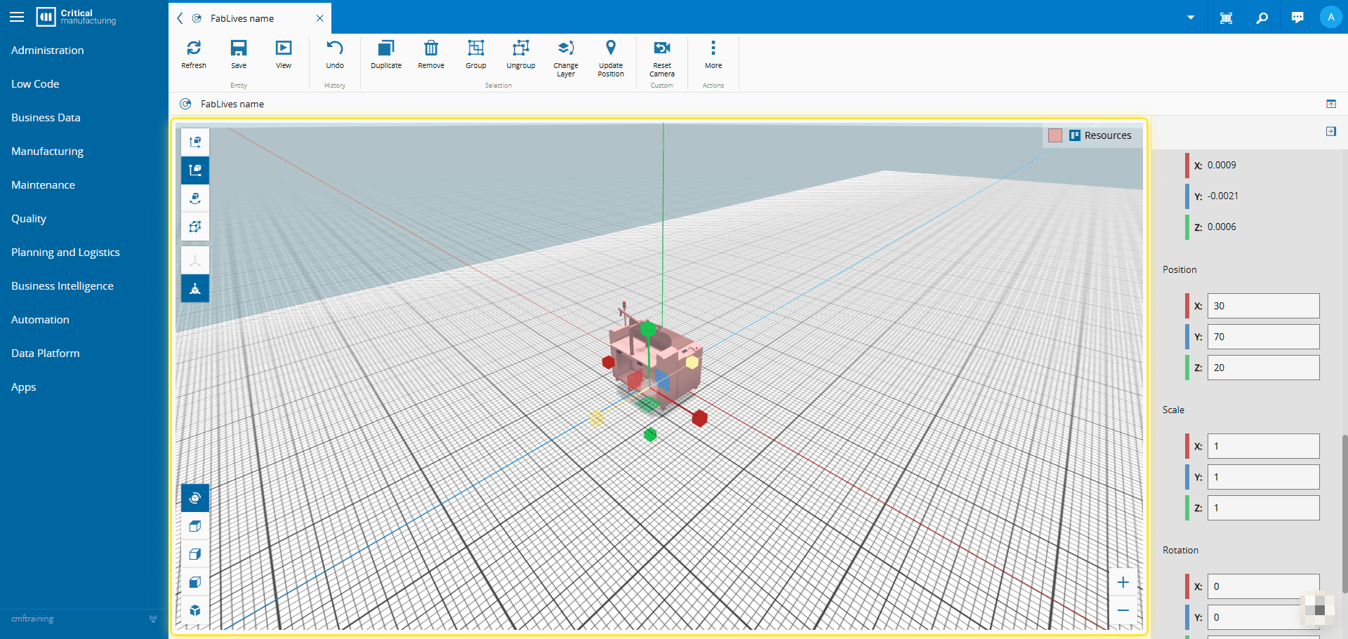Toggle the translate gizmo tool in viewport

tap(195, 142)
